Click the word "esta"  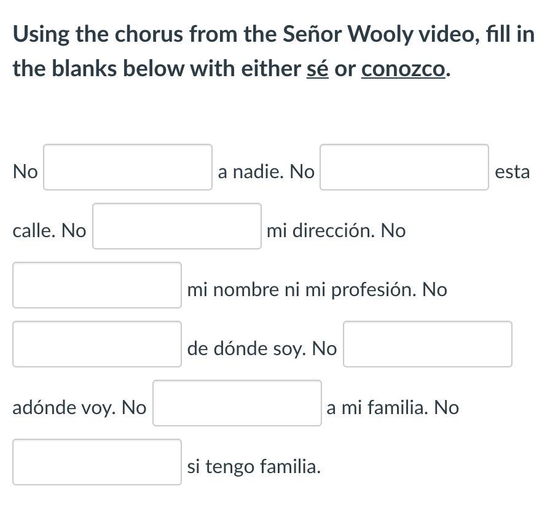click(512, 172)
